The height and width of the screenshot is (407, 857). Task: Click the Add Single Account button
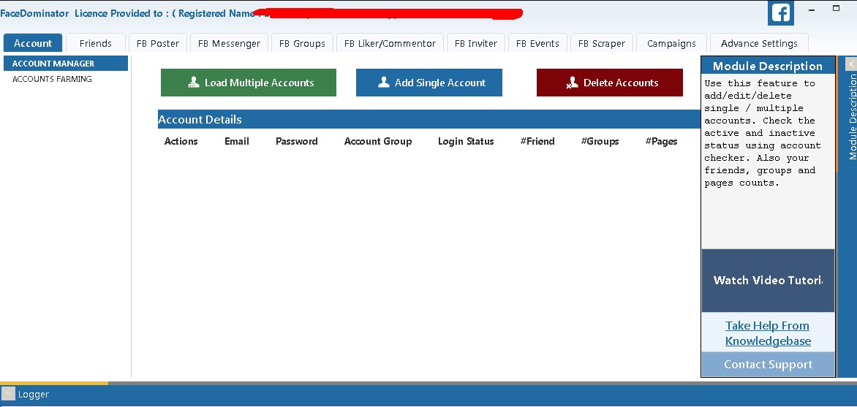(429, 83)
